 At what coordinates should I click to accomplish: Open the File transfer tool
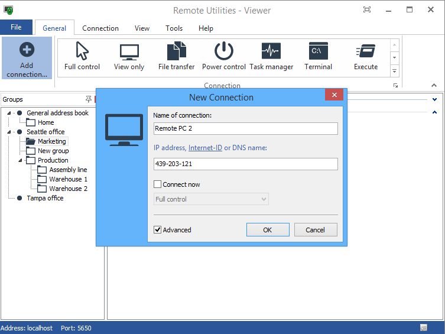point(176,51)
